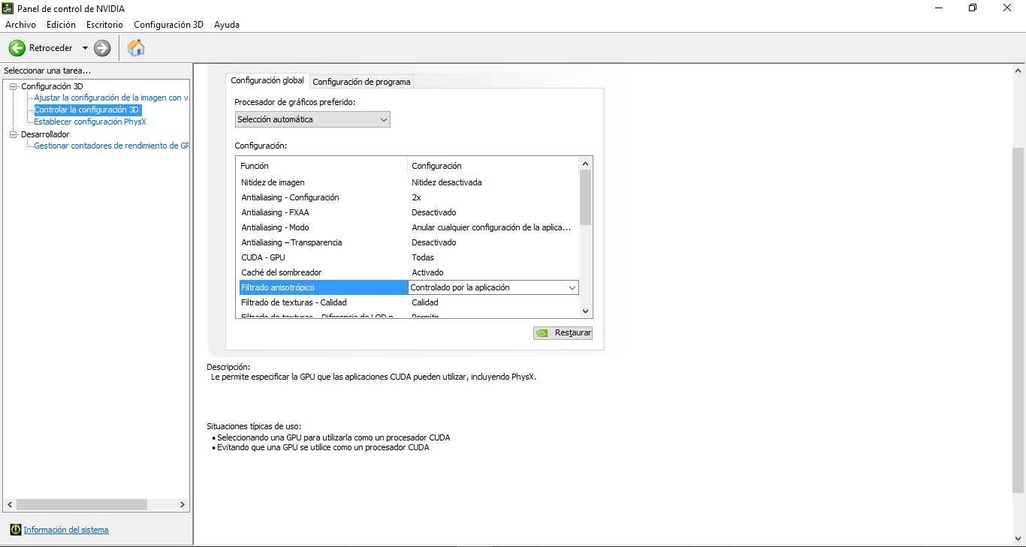Go to the home page icon
The image size is (1026, 547).
136,48
